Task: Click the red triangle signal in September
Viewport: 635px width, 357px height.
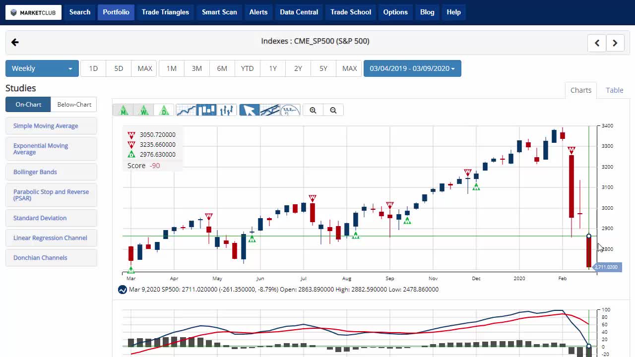Action: click(390, 205)
